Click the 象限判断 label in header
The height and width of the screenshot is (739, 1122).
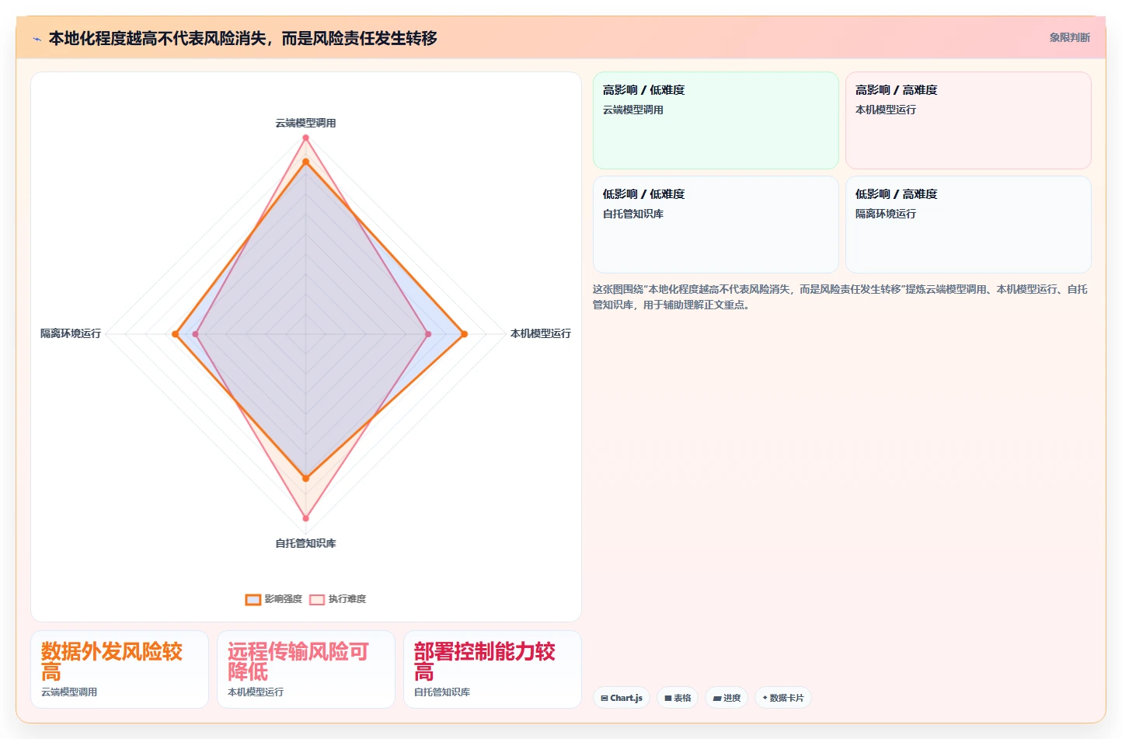pyautogui.click(x=1069, y=37)
